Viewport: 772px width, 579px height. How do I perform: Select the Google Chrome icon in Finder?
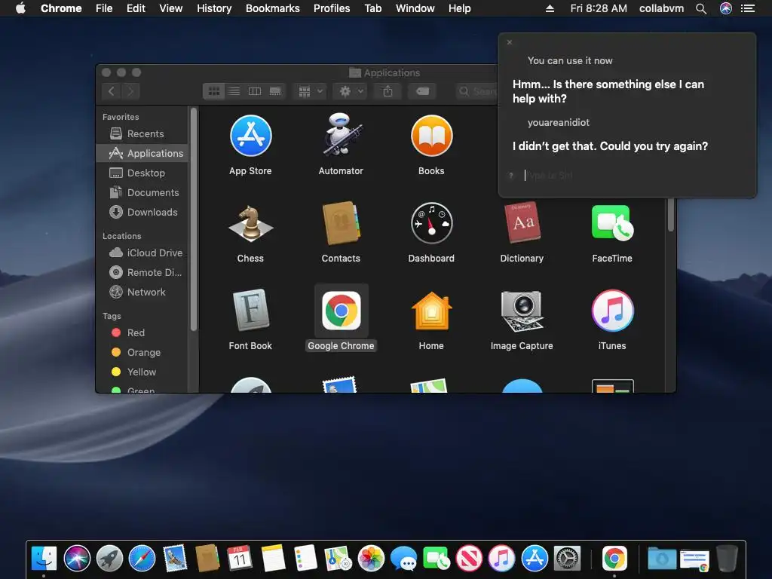pyautogui.click(x=341, y=311)
